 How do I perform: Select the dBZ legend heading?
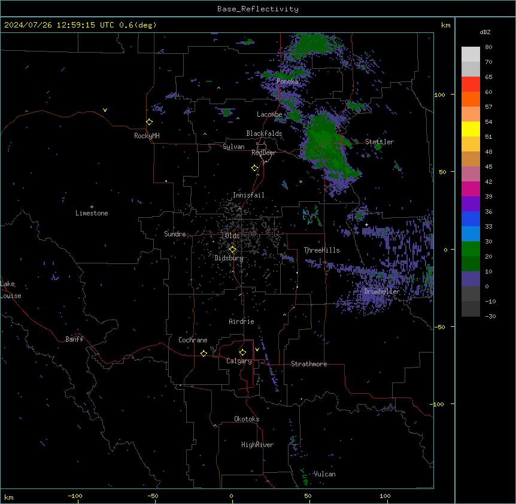click(x=485, y=32)
